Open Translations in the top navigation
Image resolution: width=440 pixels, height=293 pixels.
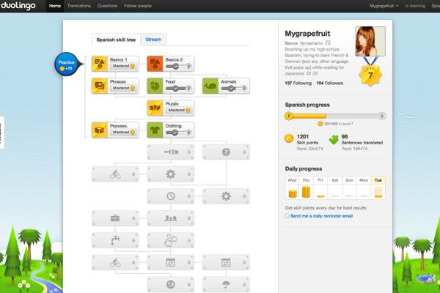point(78,6)
